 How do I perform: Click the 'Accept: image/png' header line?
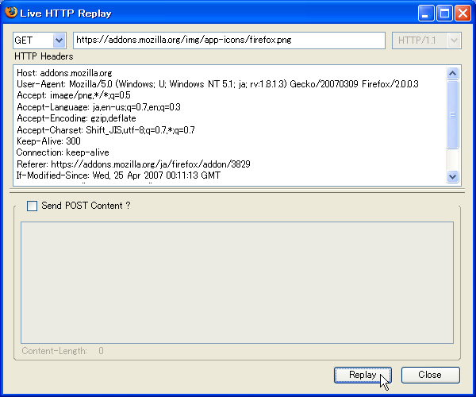coord(74,95)
